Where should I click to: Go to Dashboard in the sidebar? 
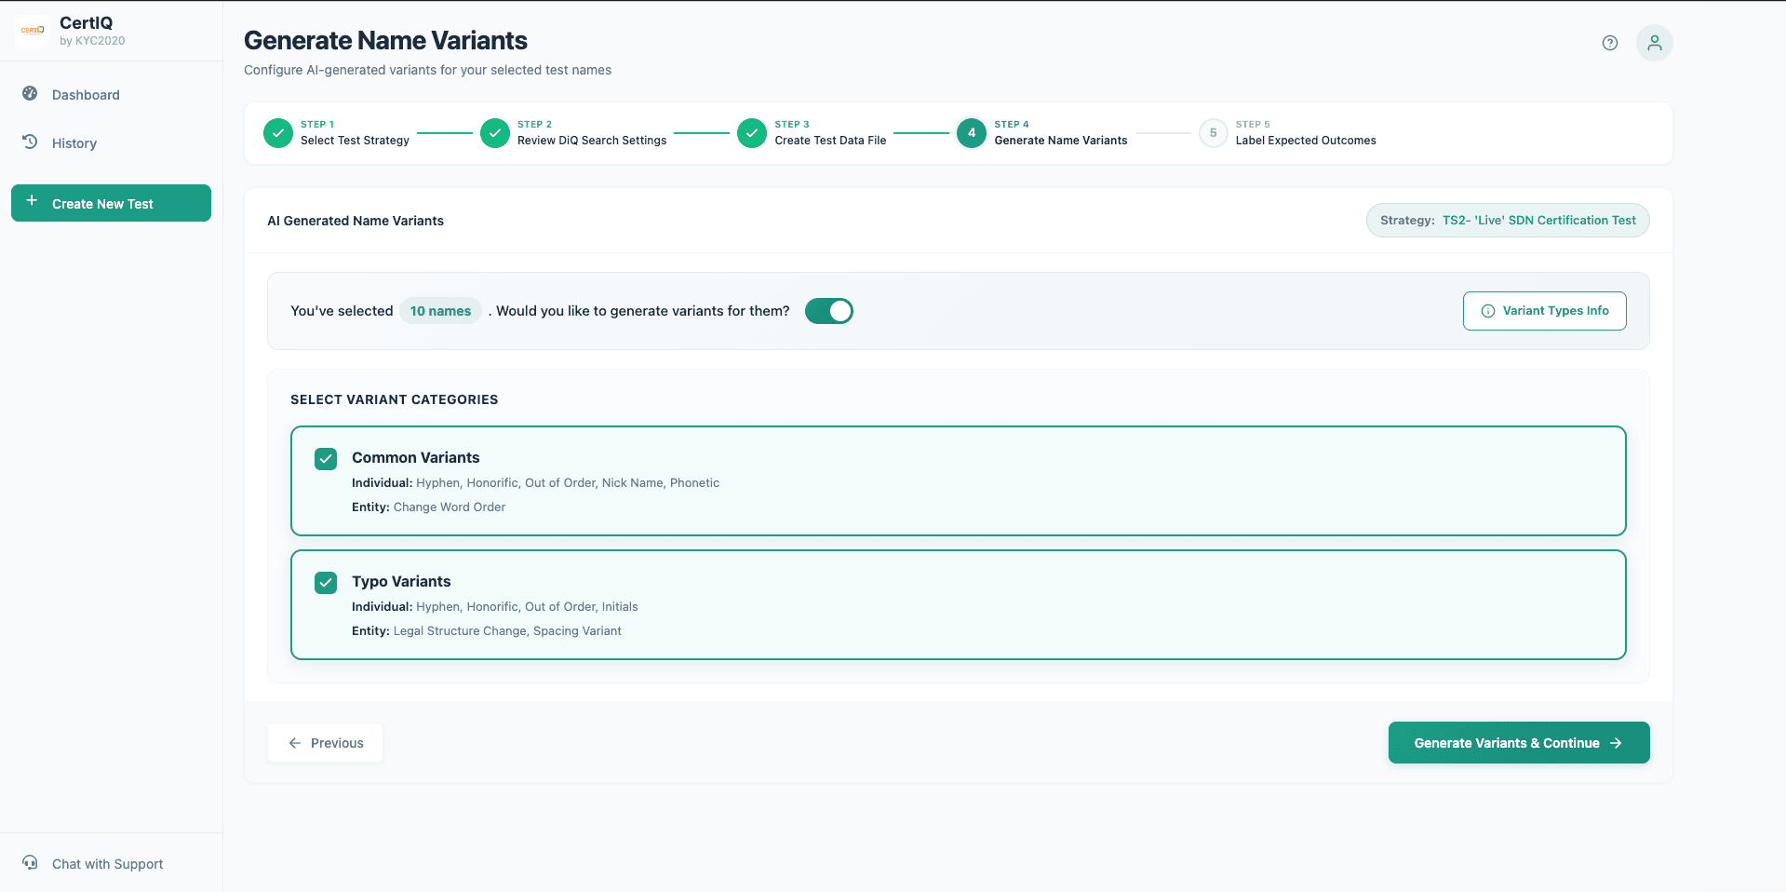pos(86,95)
